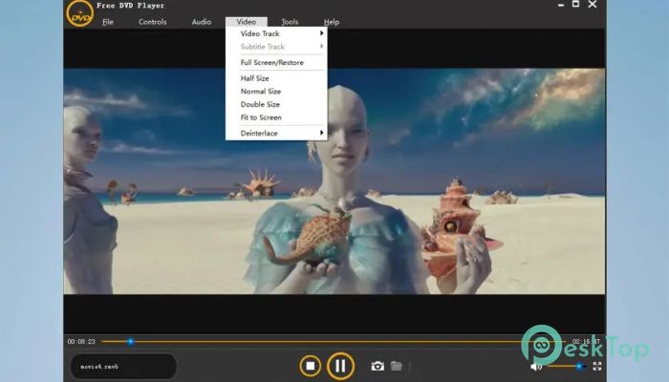This screenshot has height=382, width=669.
Task: Open the File menu
Action: click(x=108, y=22)
